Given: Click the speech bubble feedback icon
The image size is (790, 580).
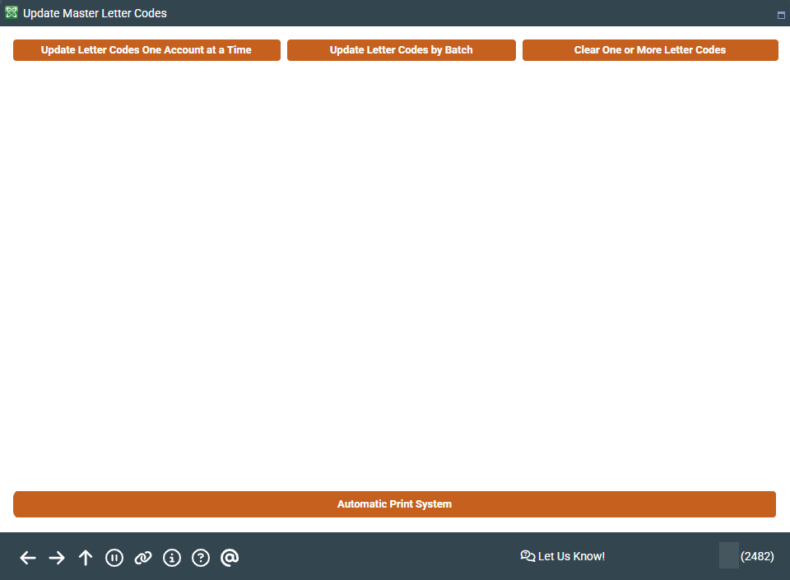Looking at the screenshot, I should [x=528, y=556].
